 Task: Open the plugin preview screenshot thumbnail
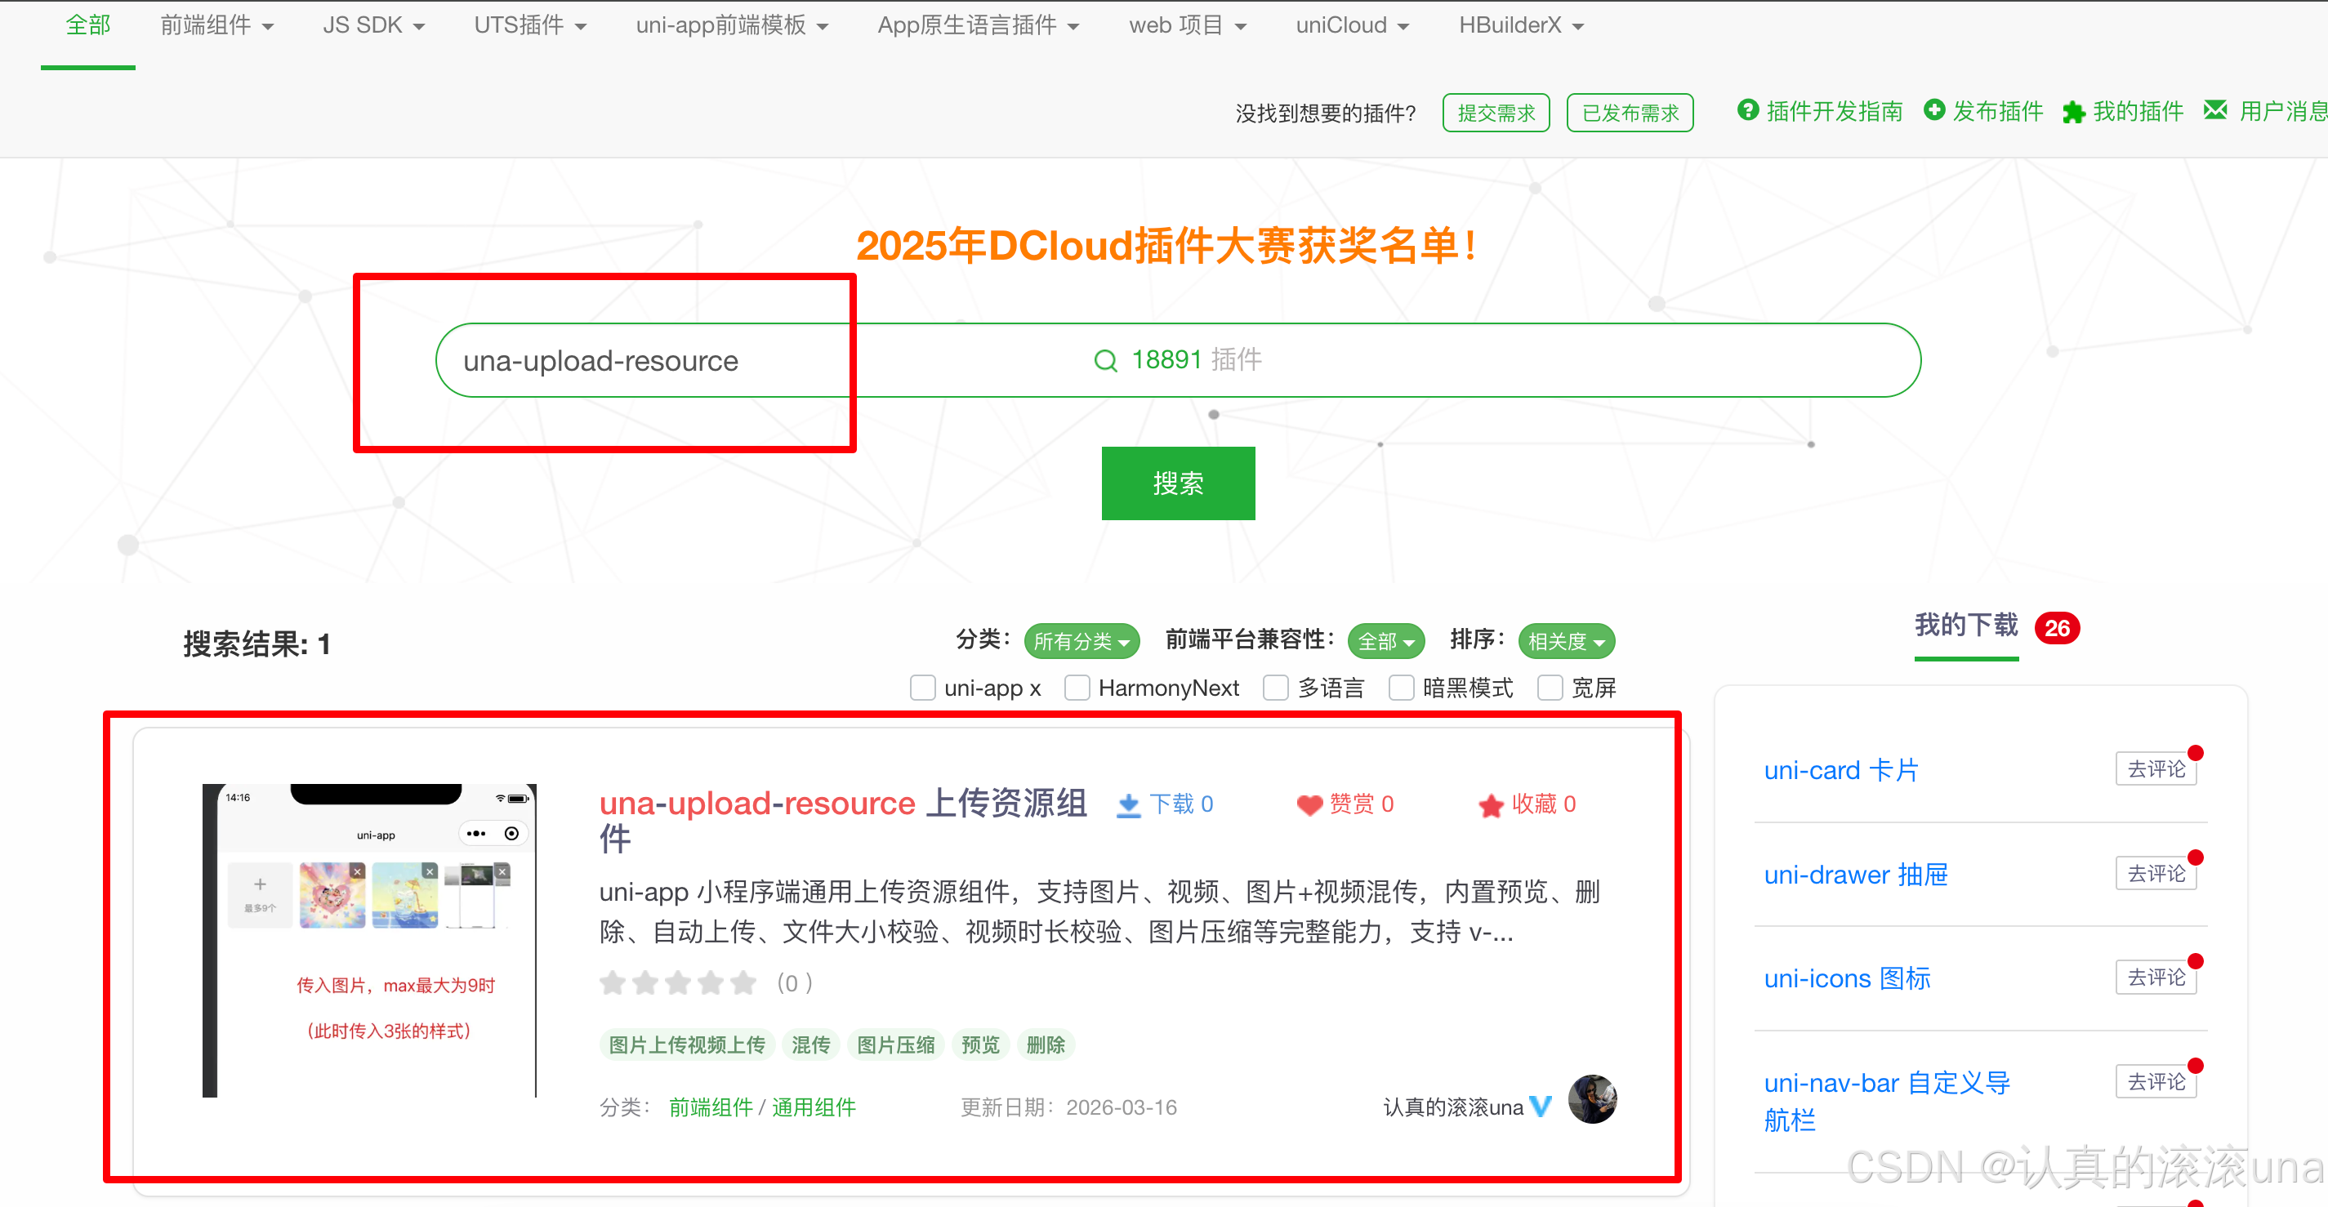pyautogui.click(x=370, y=941)
